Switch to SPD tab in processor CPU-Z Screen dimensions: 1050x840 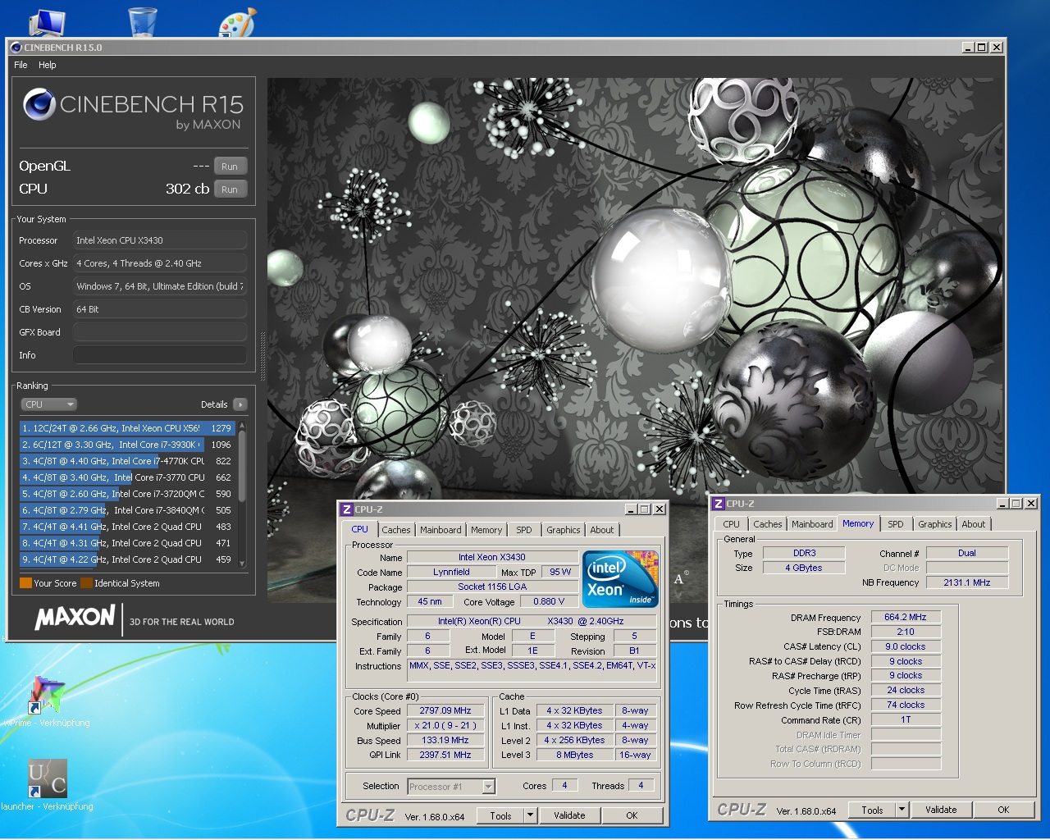tap(524, 530)
